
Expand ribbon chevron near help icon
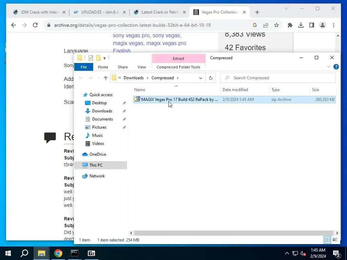pos(329,67)
